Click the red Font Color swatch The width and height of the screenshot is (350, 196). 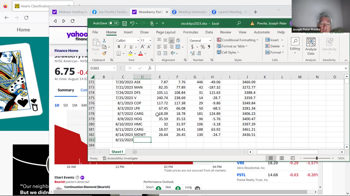pos(141,54)
